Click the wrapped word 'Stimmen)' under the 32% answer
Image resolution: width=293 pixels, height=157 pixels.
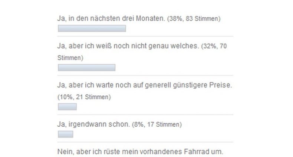click(70, 58)
